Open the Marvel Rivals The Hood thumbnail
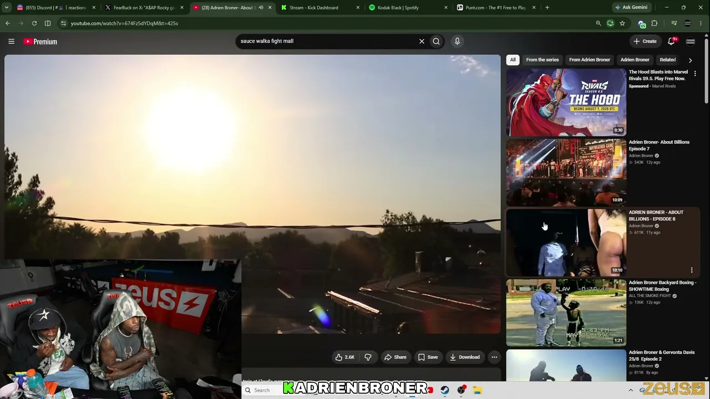This screenshot has width=710, height=399. tap(566, 102)
